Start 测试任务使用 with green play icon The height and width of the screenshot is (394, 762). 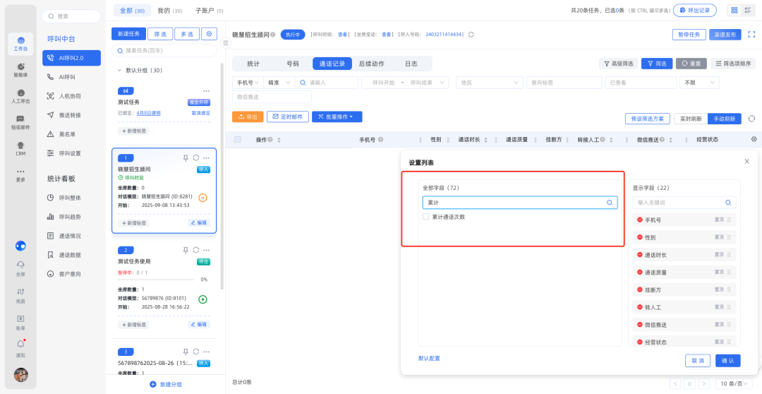[x=203, y=299]
